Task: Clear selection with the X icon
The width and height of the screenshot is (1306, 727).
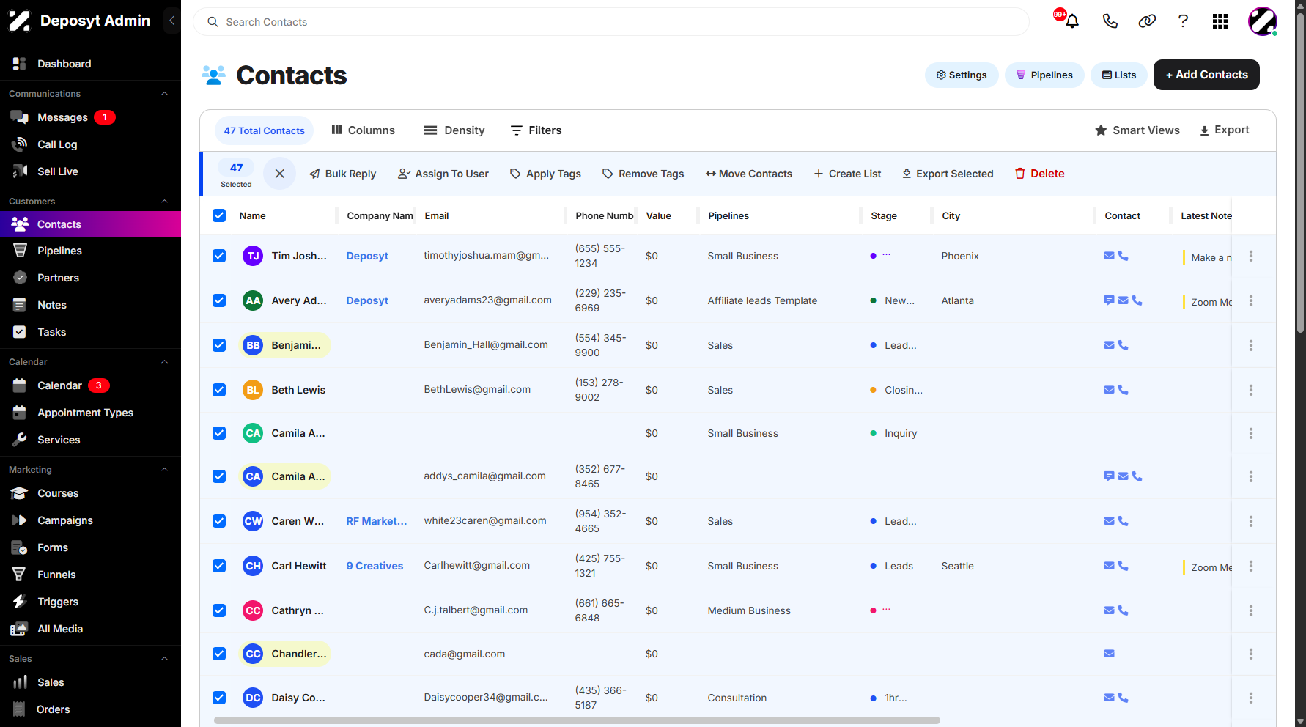Action: (280, 174)
